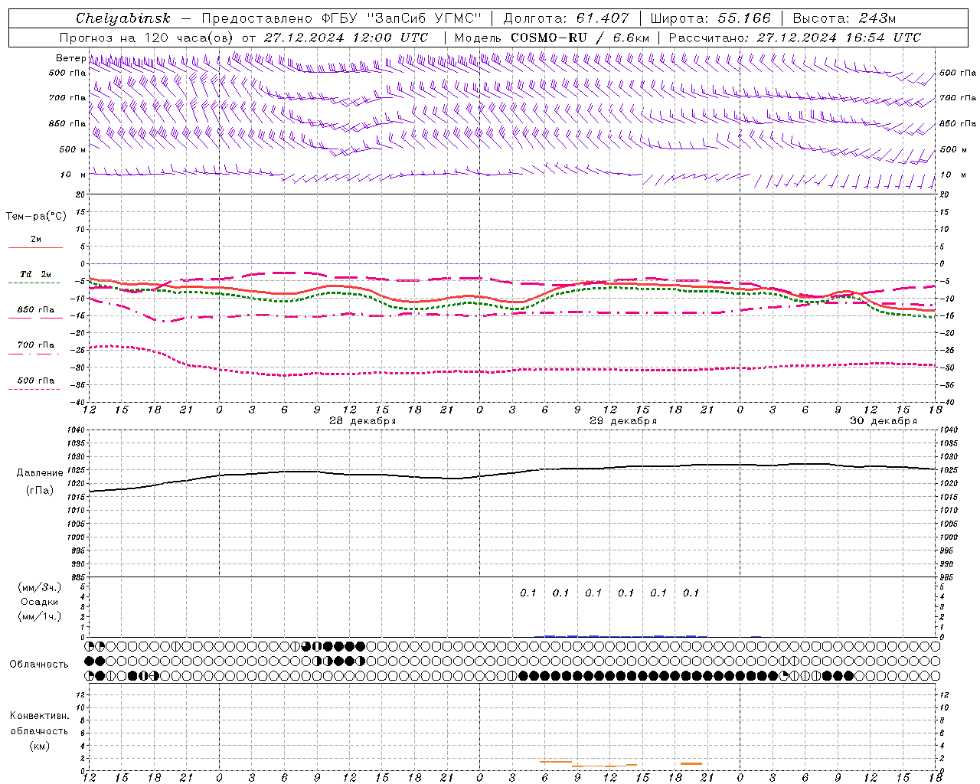Viewport: 980px width, 784px height.
Task: Click the '(мм/1ч.)' precipitation unit label
Action: [x=39, y=616]
